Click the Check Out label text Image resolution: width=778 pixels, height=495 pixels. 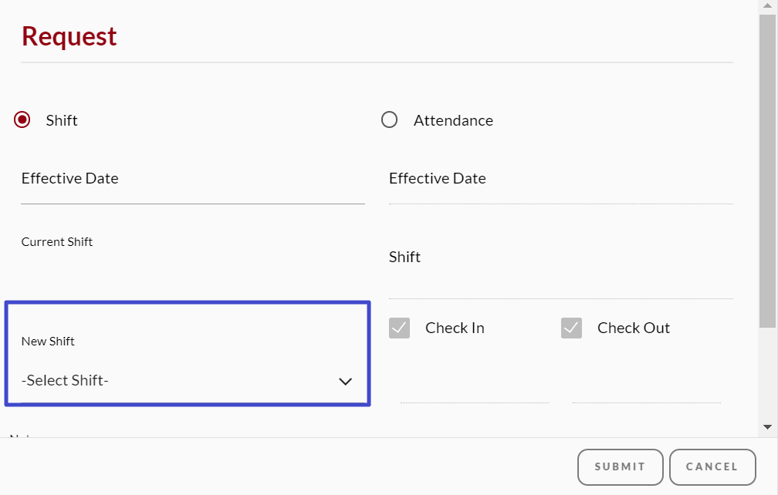(633, 328)
